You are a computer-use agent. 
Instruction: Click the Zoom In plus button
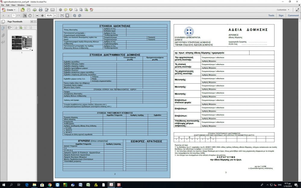coord(42,15)
